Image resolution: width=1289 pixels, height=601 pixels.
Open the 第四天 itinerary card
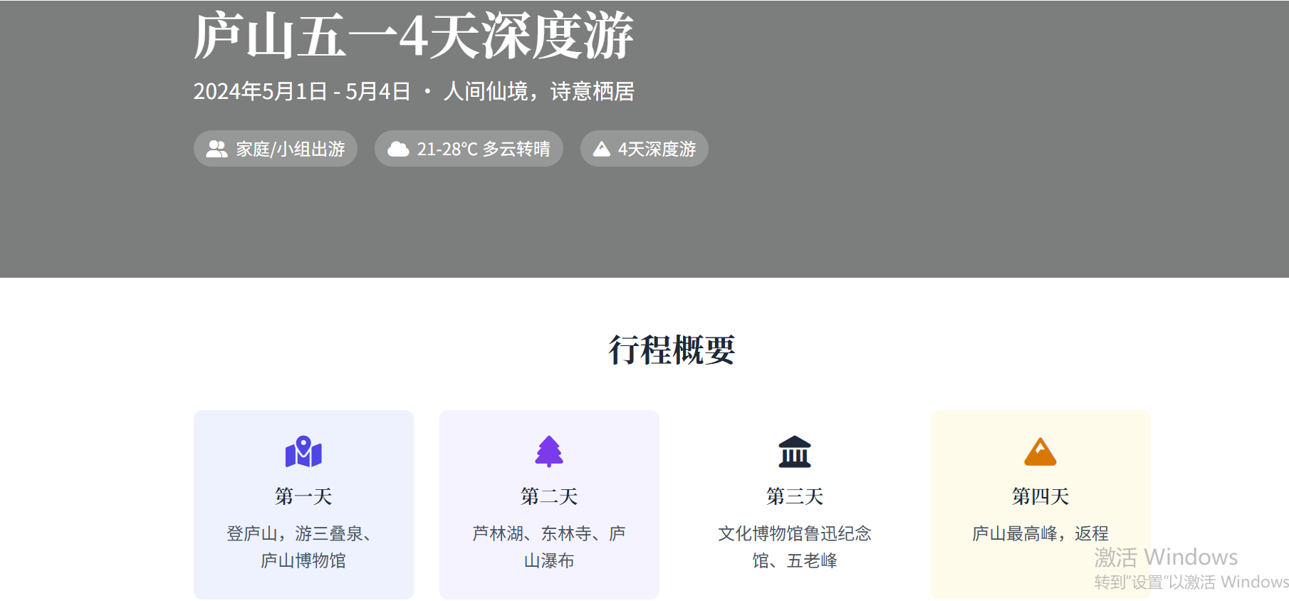1040,504
